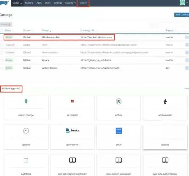Check the library row checkbox

tap(2, 60)
